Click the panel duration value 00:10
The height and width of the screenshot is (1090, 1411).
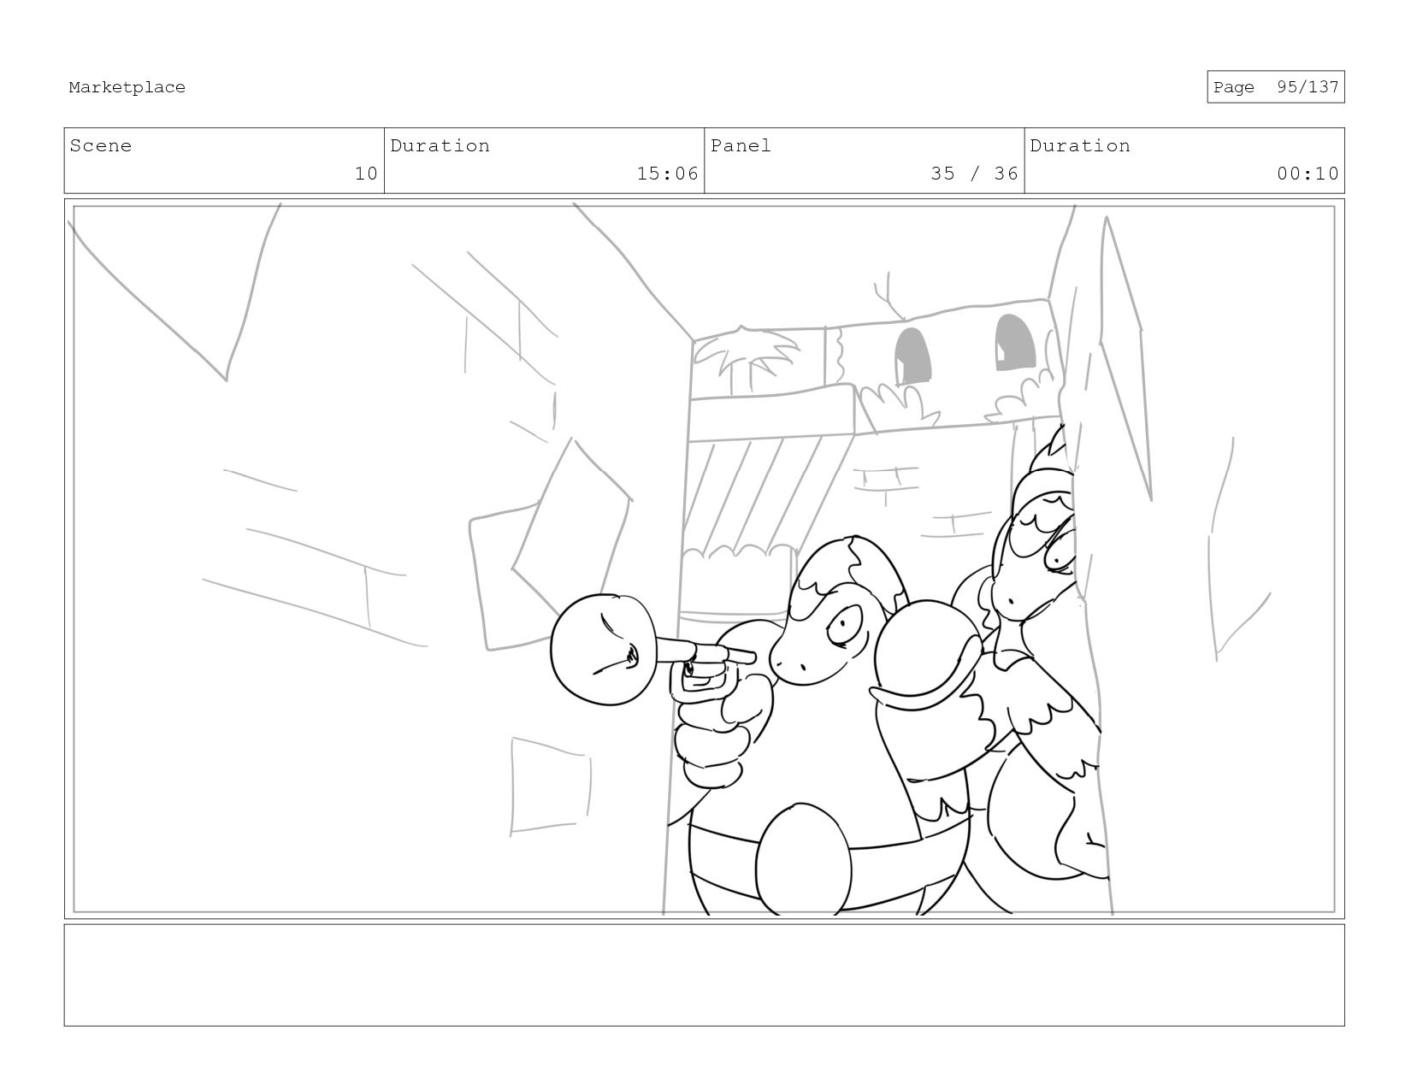tap(1308, 174)
